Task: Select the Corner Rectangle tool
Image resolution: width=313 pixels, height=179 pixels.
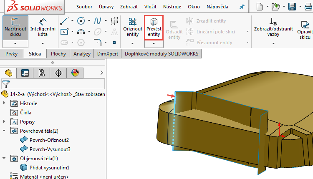Action: coord(64,32)
